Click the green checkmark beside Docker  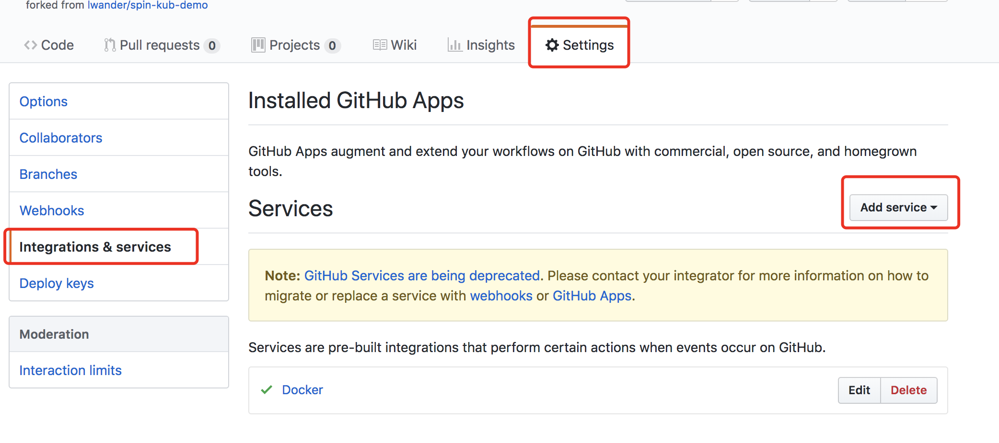tap(267, 390)
